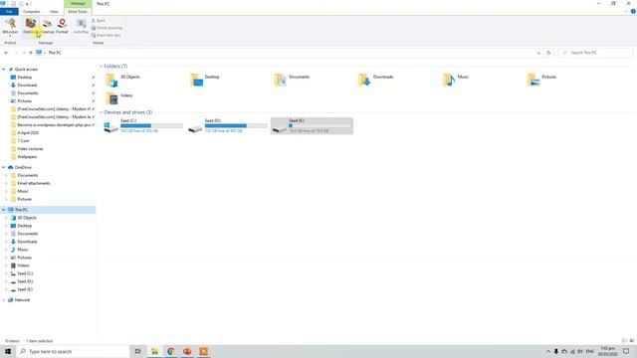The image size is (637, 358).
Task: Collapse the This PC tree node
Action: coord(4,210)
